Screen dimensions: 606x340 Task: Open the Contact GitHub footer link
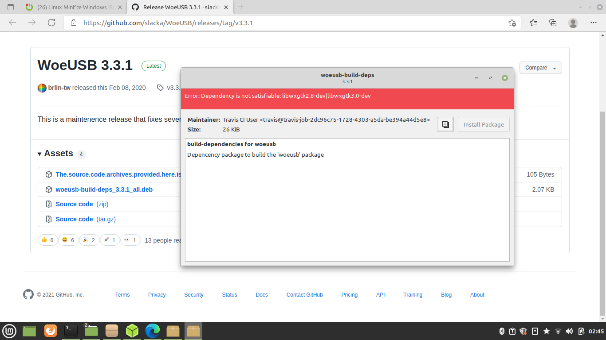[x=305, y=295]
